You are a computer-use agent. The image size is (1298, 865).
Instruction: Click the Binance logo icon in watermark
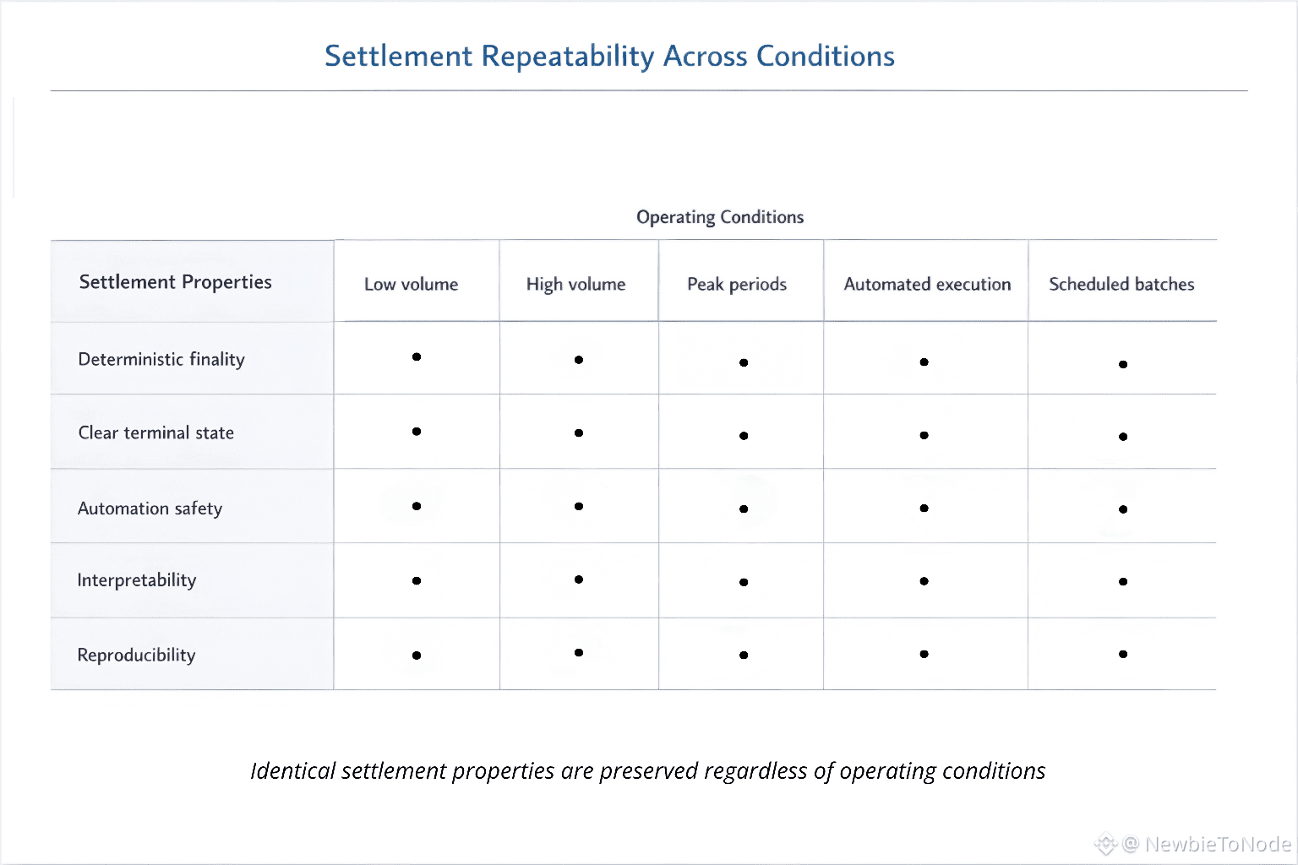[x=1105, y=844]
